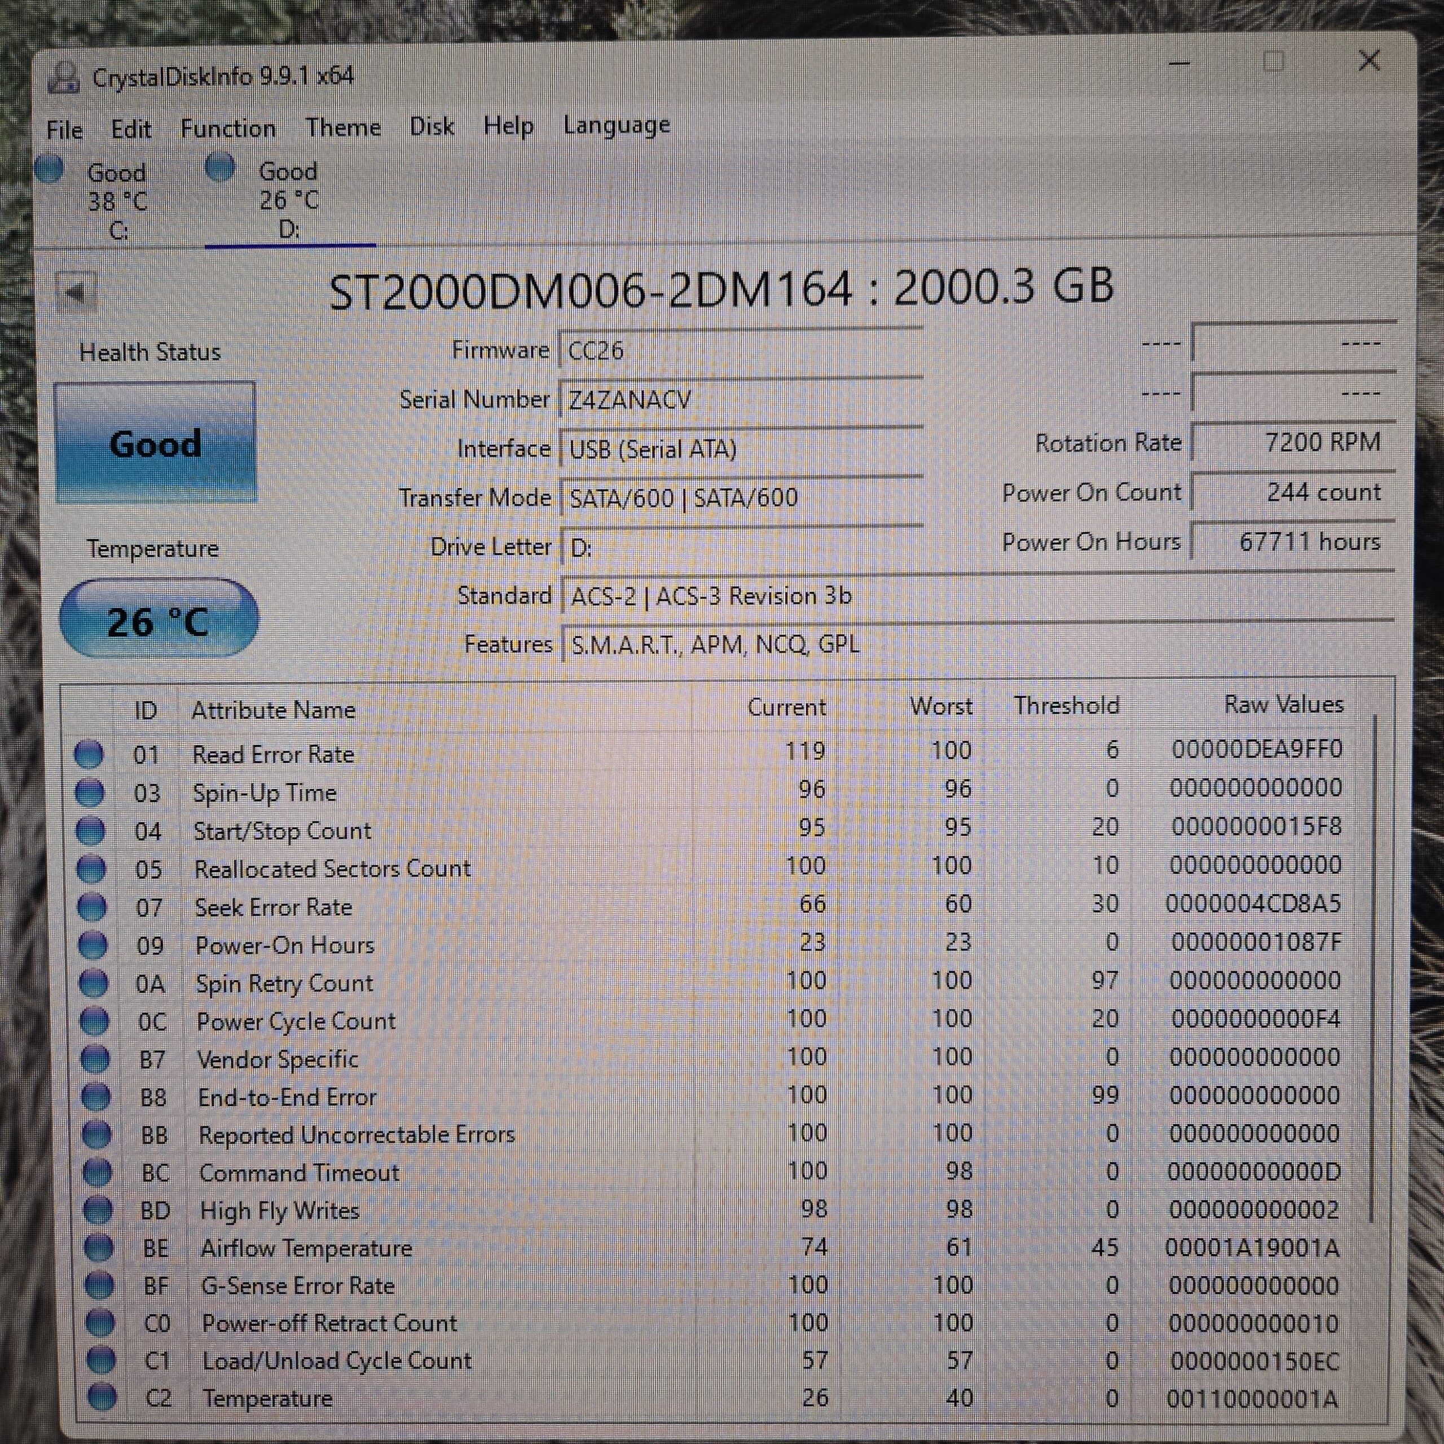Click the status icon for Power-off Retract Count
The width and height of the screenshot is (1444, 1444).
[100, 1322]
